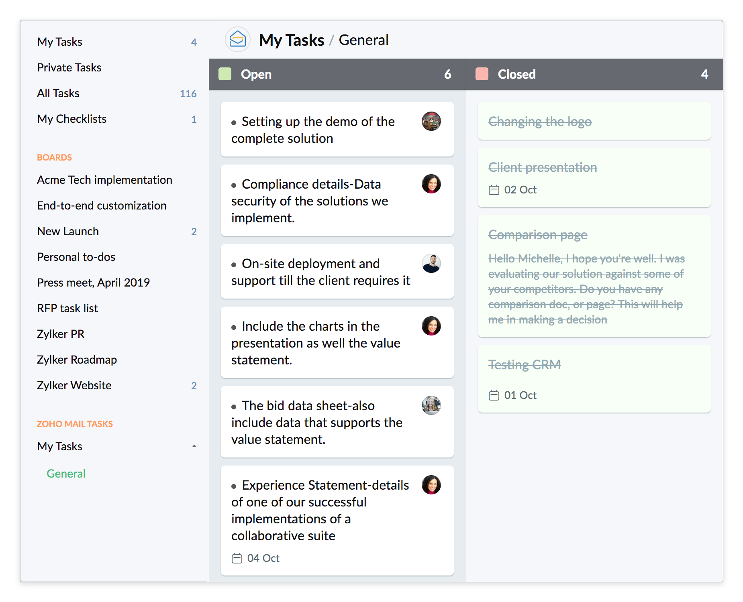The height and width of the screenshot is (602, 743).
Task: Click assignee avatar on bid data sheet task
Action: point(431,405)
